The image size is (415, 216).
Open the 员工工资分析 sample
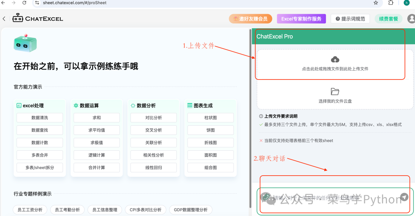click(30, 210)
